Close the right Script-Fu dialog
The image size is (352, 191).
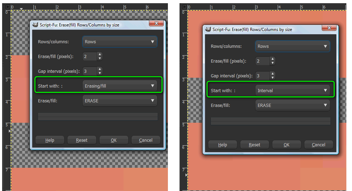pyautogui.click(x=329, y=27)
